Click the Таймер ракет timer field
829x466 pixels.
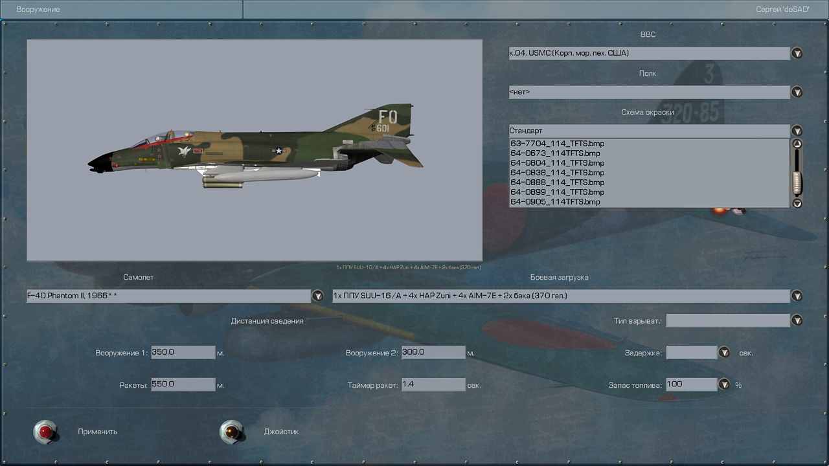pos(433,384)
